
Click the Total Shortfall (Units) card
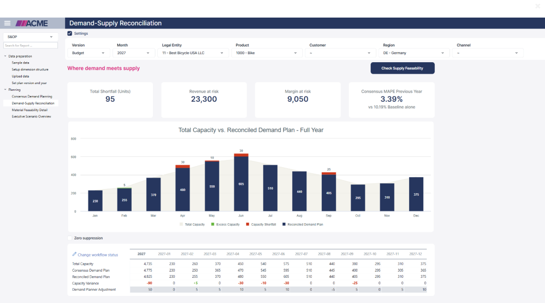tap(110, 100)
